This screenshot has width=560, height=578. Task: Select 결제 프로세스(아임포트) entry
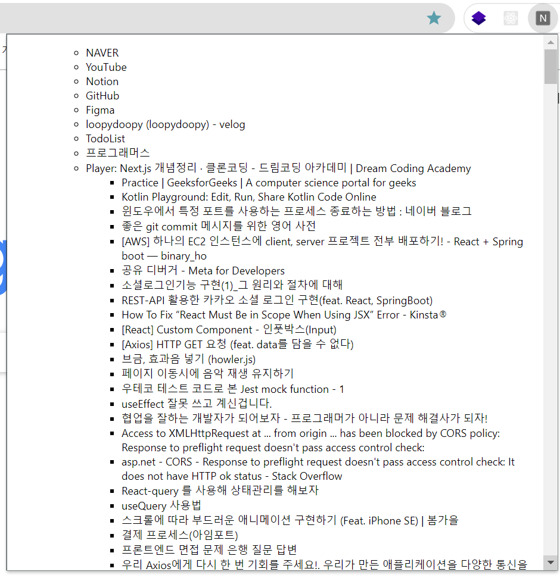pos(180,535)
